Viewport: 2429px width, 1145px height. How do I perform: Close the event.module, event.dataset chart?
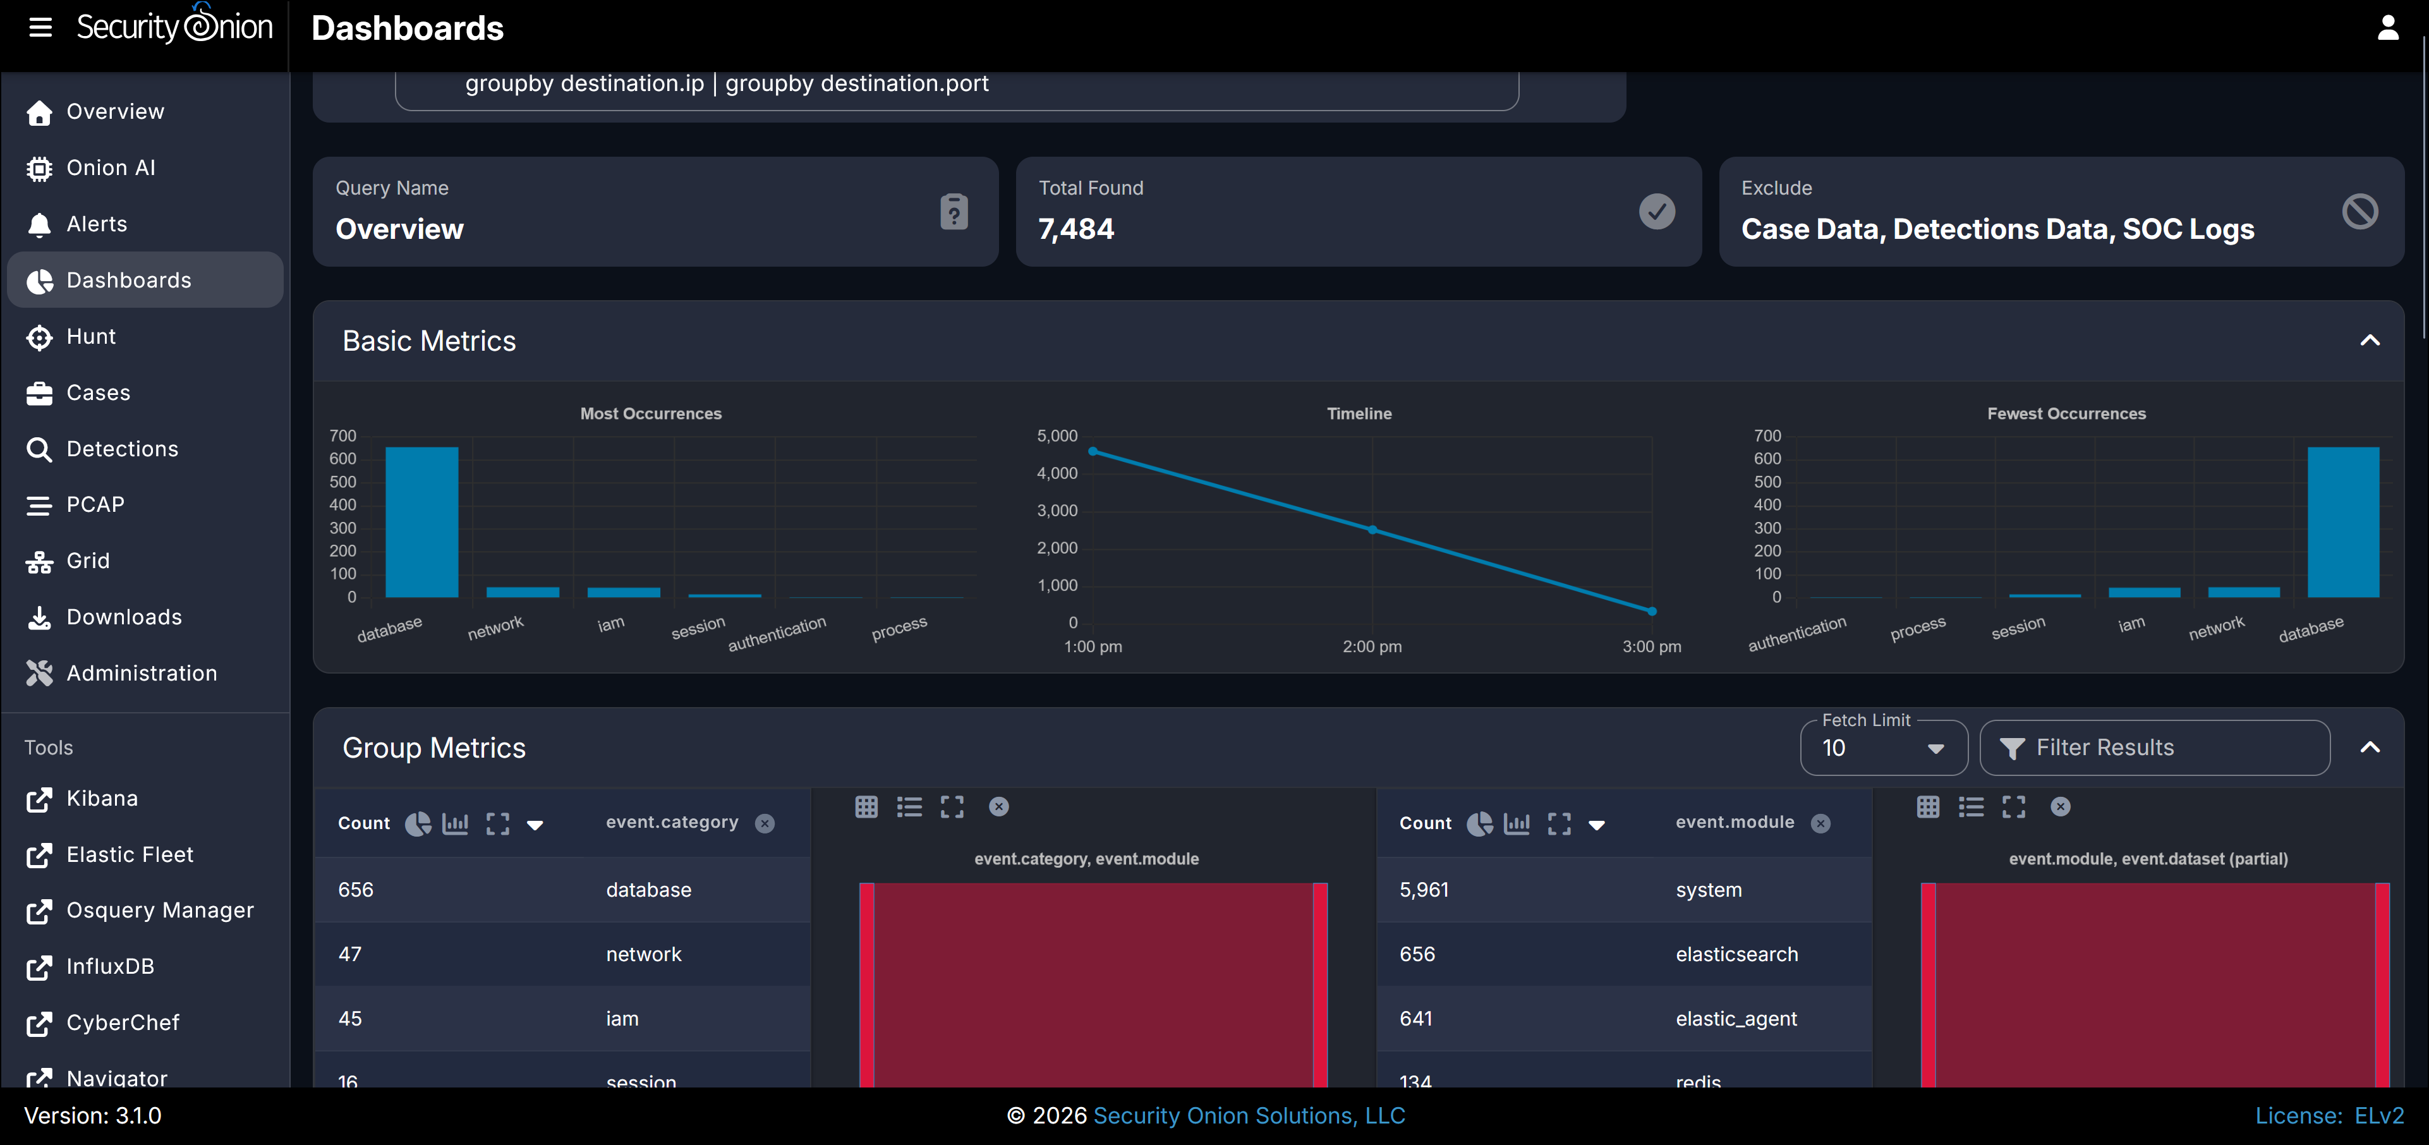pos(2061,806)
